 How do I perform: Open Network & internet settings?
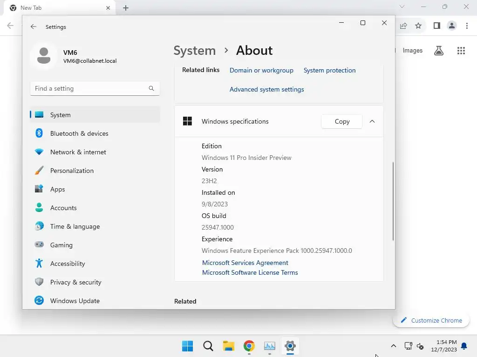tap(95, 152)
